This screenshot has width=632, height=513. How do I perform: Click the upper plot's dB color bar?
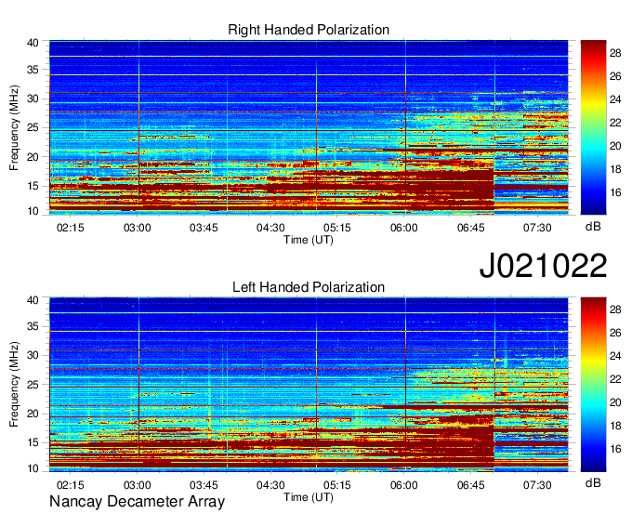click(593, 127)
